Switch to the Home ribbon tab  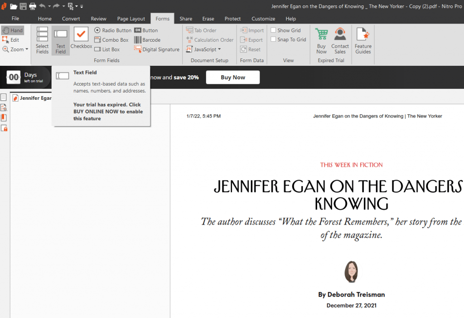coord(45,19)
